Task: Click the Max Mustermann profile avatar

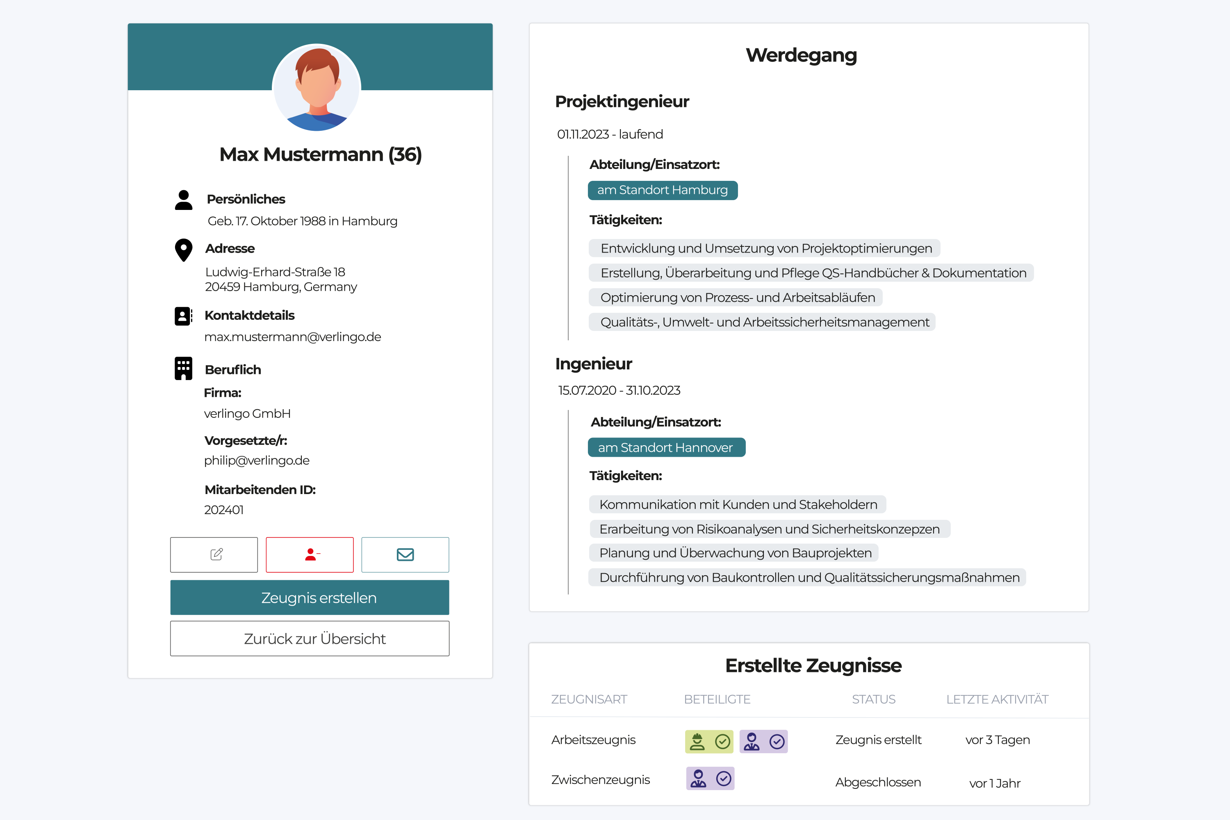Action: pos(317,88)
